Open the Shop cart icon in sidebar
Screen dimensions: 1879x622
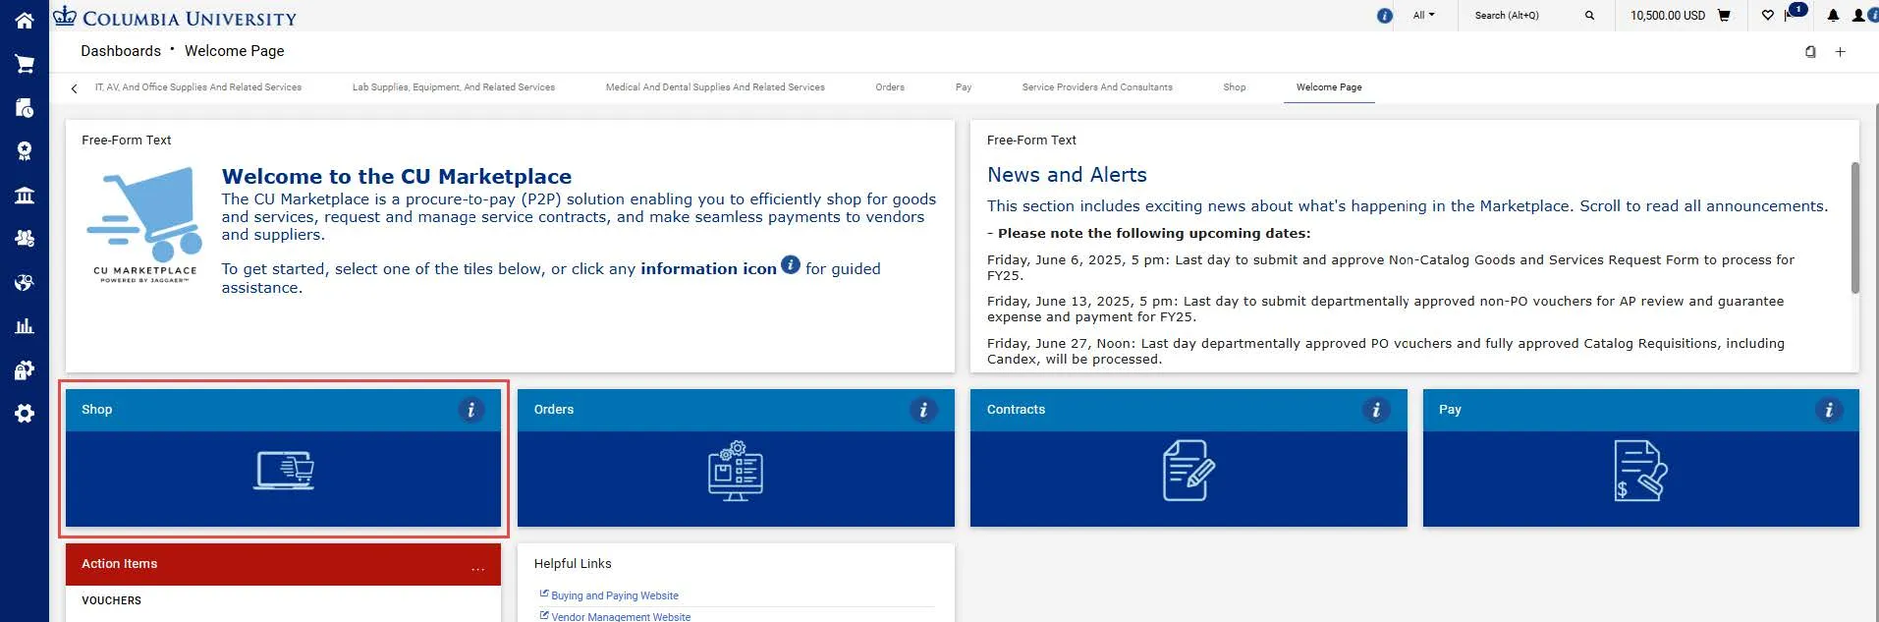25,64
